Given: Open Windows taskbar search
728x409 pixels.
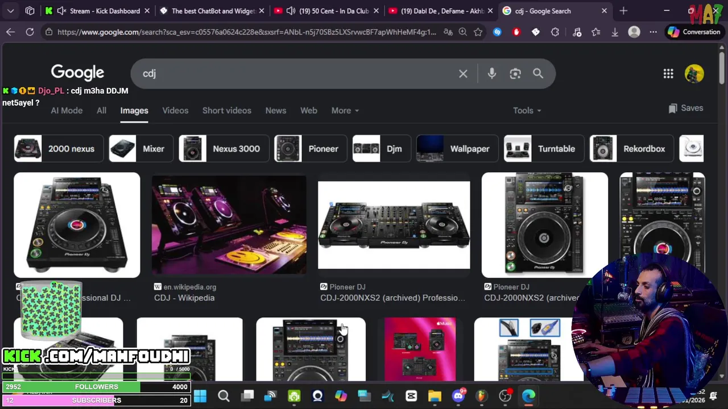Looking at the screenshot, I should click(224, 396).
